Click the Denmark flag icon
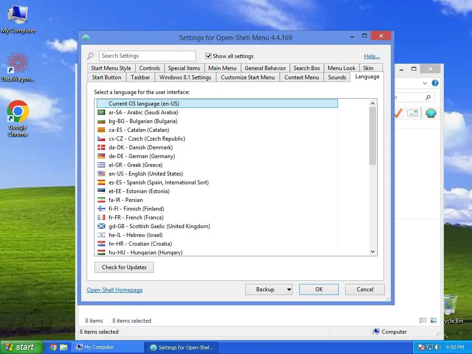The image size is (472, 354). pos(101,147)
